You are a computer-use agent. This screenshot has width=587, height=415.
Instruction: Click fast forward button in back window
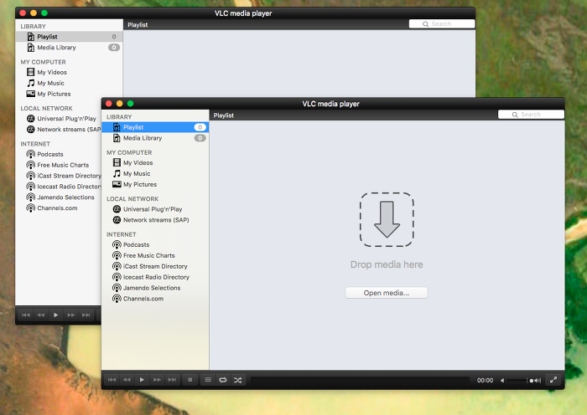click(x=71, y=315)
